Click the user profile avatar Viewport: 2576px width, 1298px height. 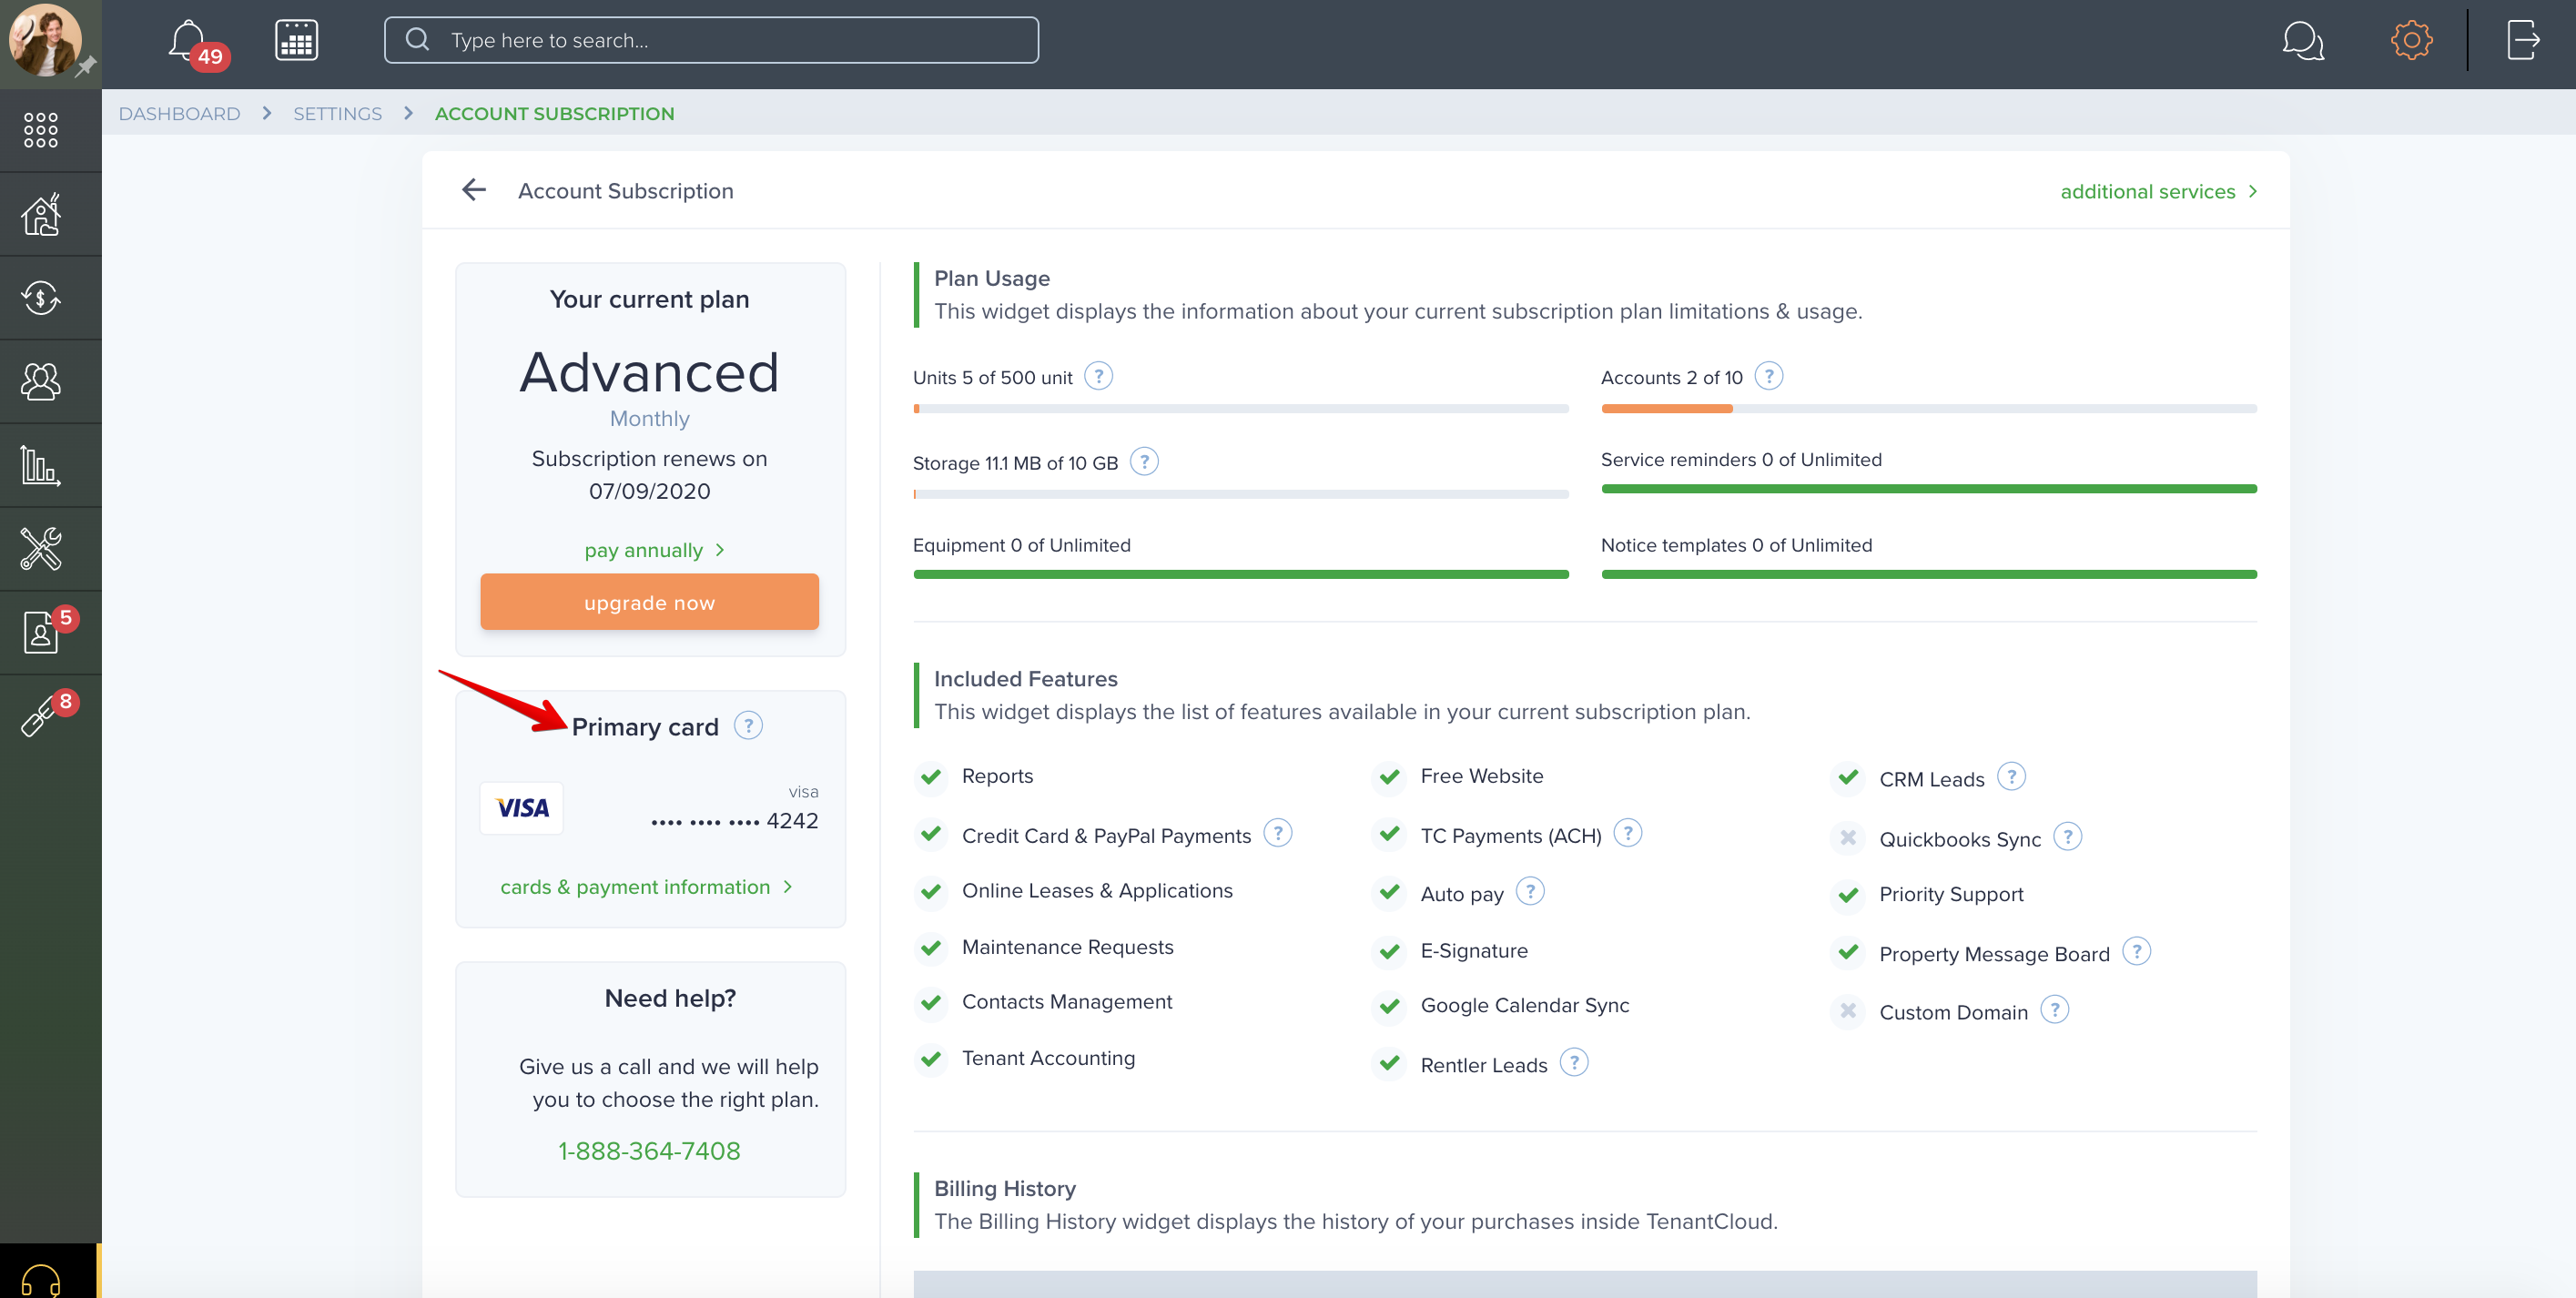click(x=45, y=40)
